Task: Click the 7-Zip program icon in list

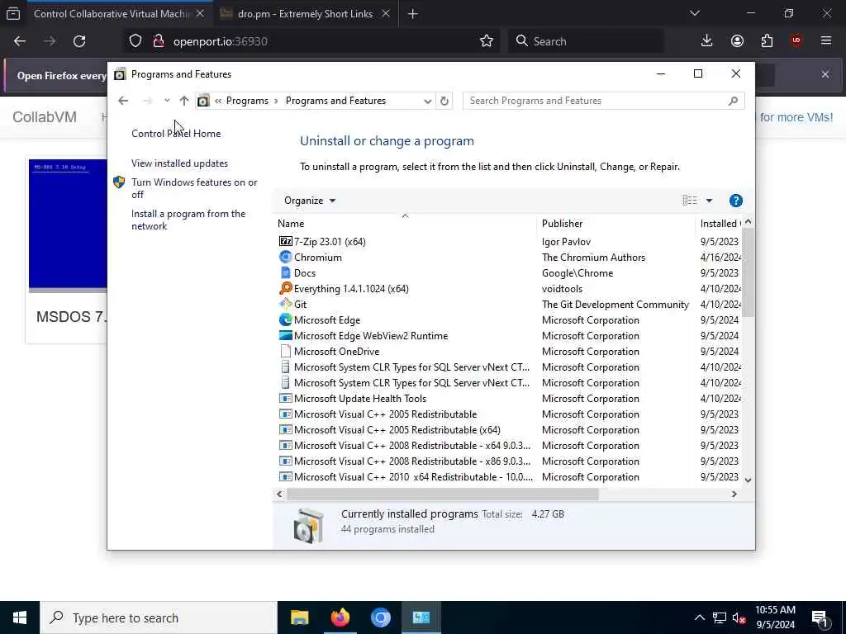Action: click(285, 242)
